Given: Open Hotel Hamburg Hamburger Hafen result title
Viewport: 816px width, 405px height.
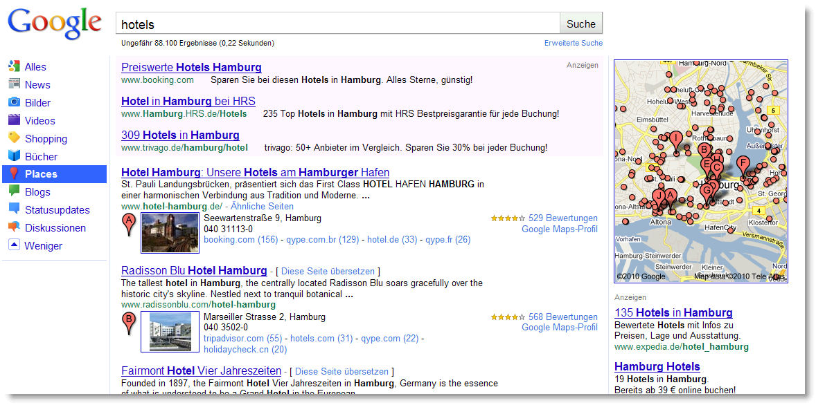Looking at the screenshot, I should click(x=255, y=172).
